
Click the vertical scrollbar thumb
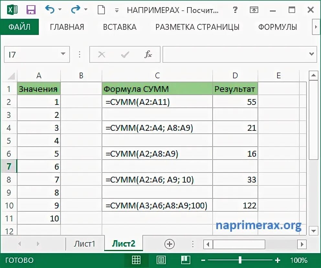pos(313,120)
